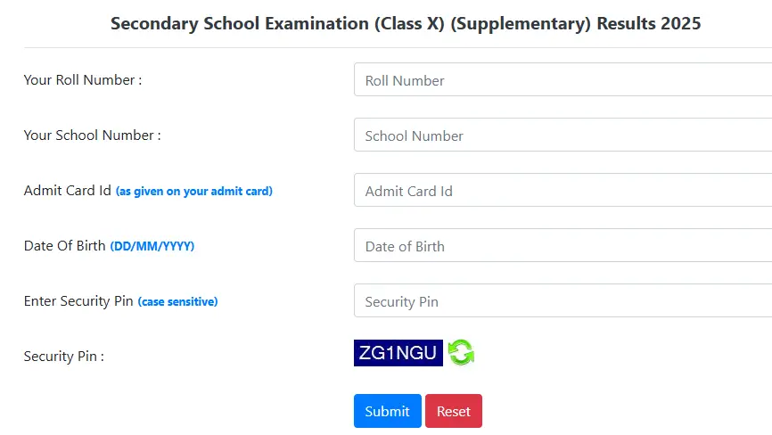Click the 'Your Roll Number :' label

click(83, 80)
